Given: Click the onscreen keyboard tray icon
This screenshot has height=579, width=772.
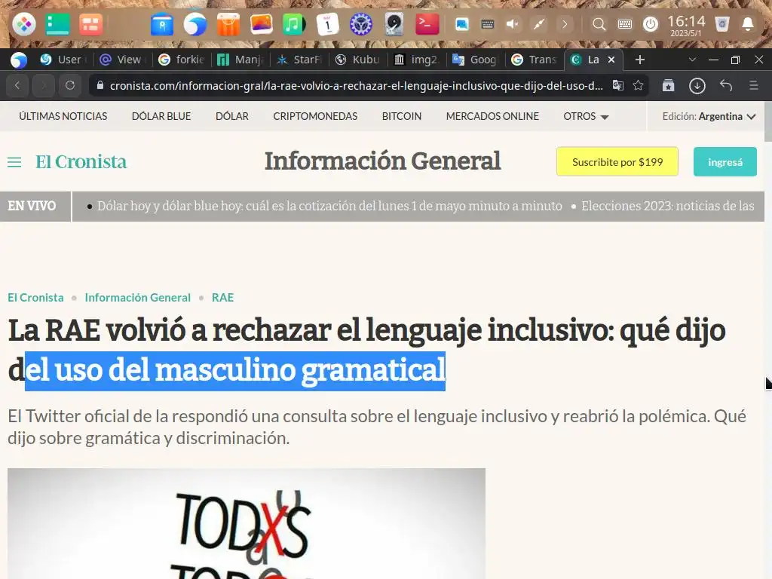Looking at the screenshot, I should tap(488, 23).
